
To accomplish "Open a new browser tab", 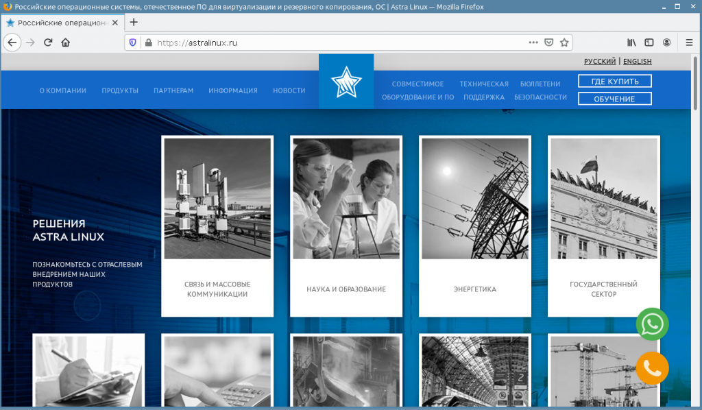I will point(134,23).
